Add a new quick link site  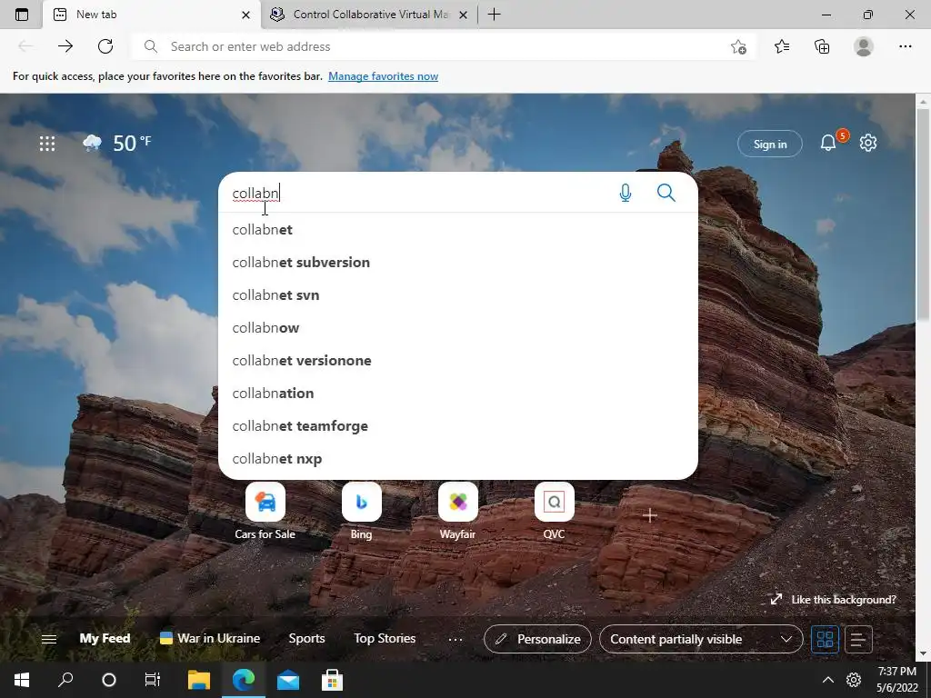(649, 515)
